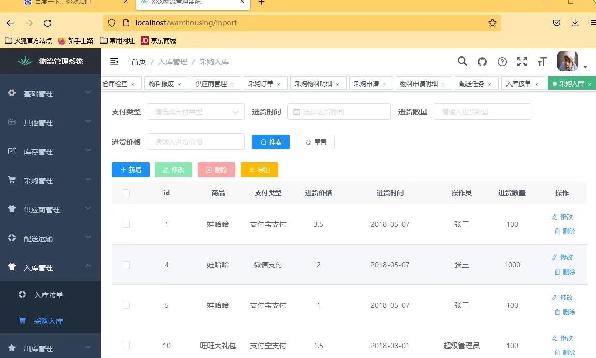This screenshot has width=596, height=358.
Task: Click 修改 icon link for row id 1
Action: [562, 217]
